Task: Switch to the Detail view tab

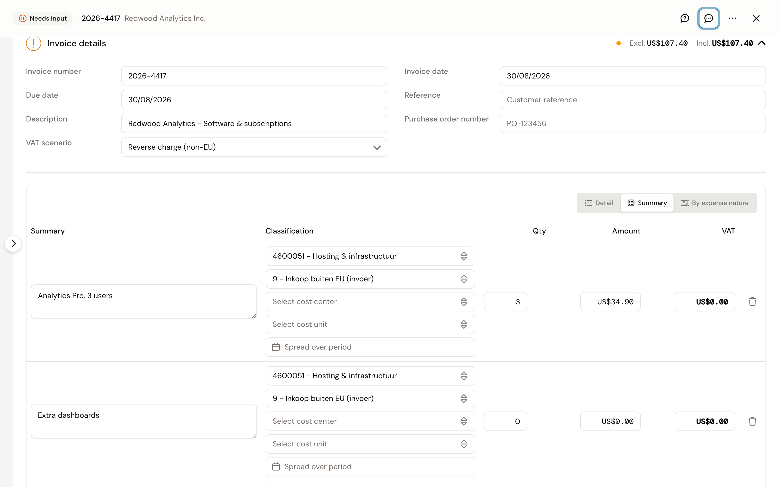Action: click(x=599, y=203)
